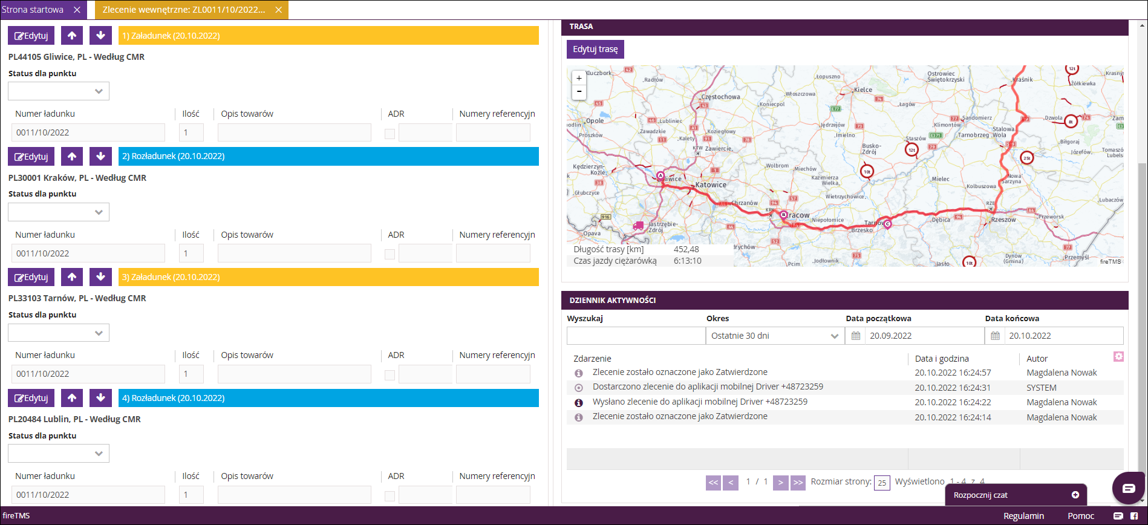
Task: Open status dropdown for Tarnów point
Action: click(x=59, y=333)
